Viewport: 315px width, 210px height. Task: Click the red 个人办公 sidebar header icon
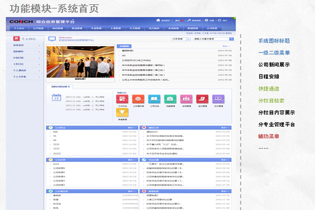(16, 38)
